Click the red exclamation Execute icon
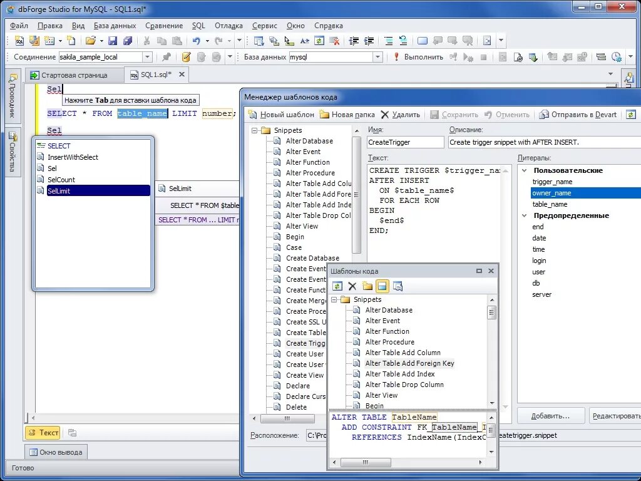Screen dimensions: 641x481 point(396,57)
